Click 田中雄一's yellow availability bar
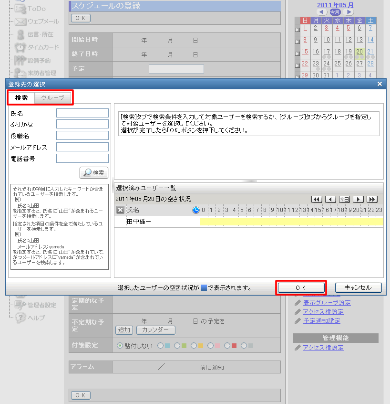Viewport: 390px width, 404px height. (292, 222)
